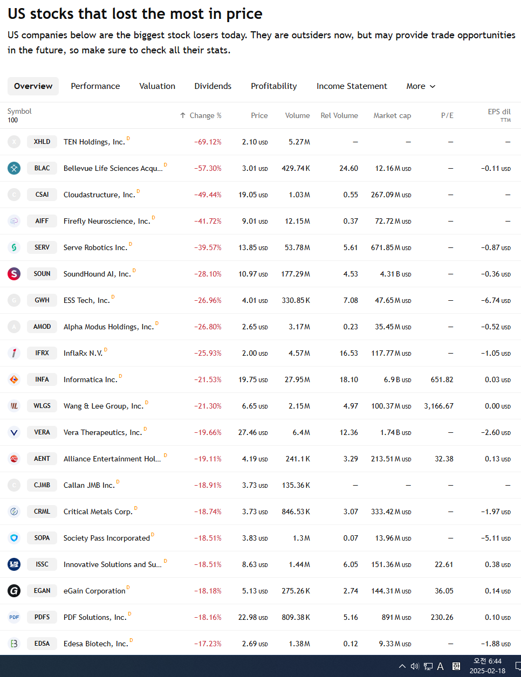Click the -69.12% change value
This screenshot has width=521, height=677.
[x=208, y=142]
